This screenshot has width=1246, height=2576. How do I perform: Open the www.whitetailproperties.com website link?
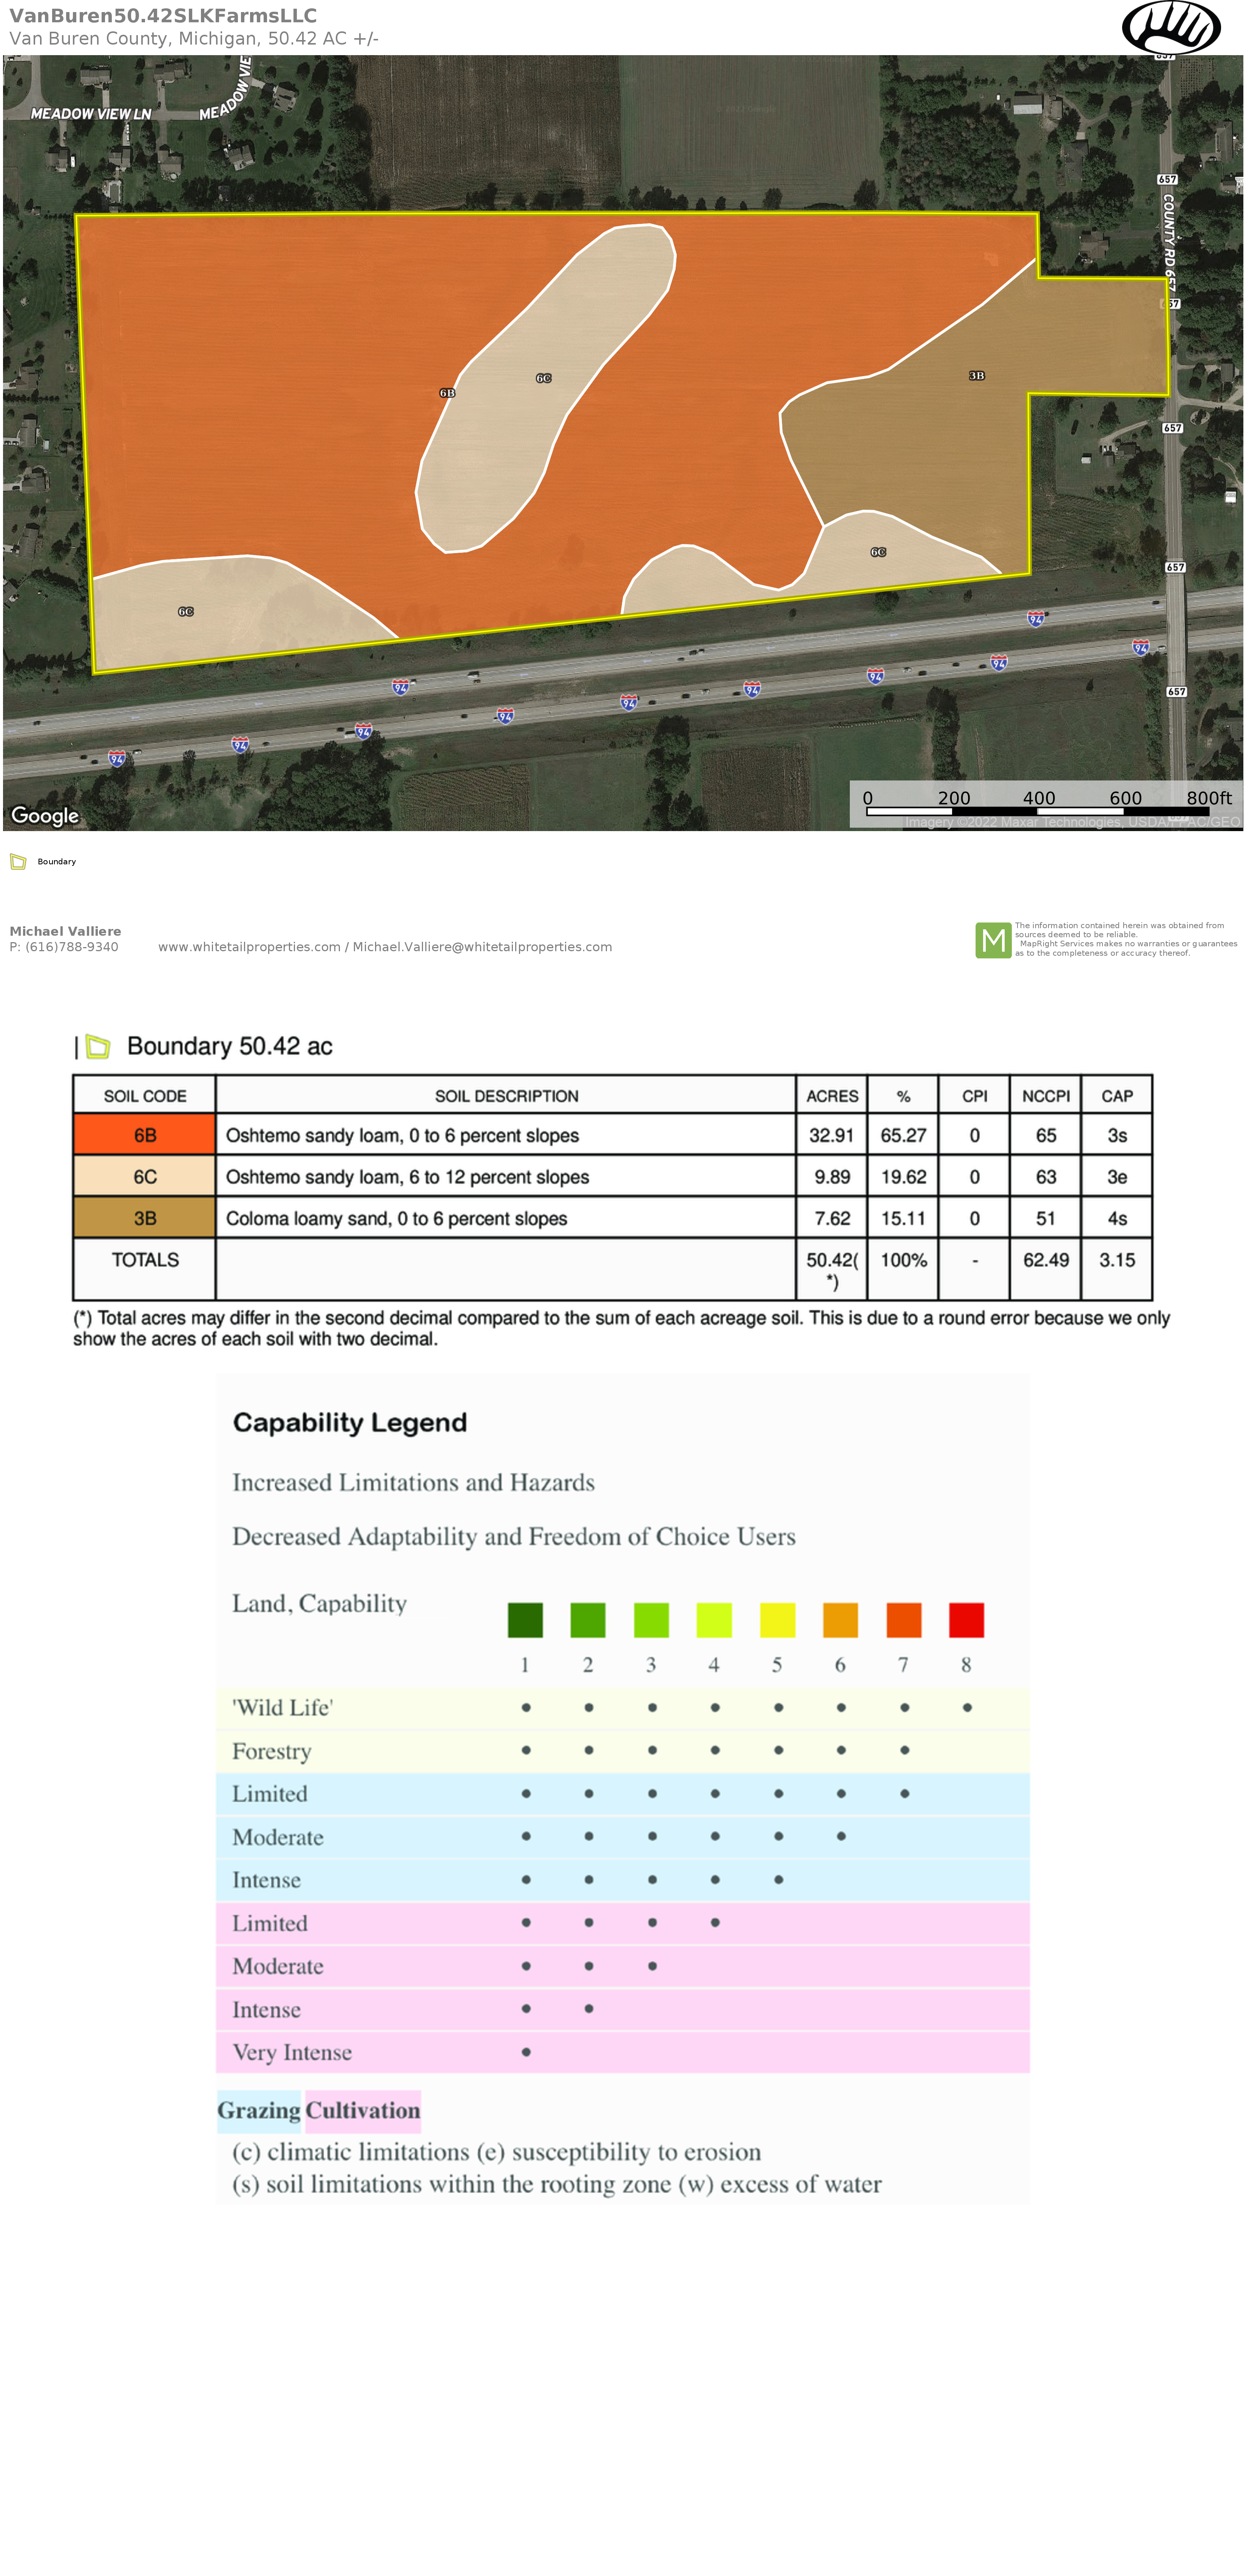249,947
